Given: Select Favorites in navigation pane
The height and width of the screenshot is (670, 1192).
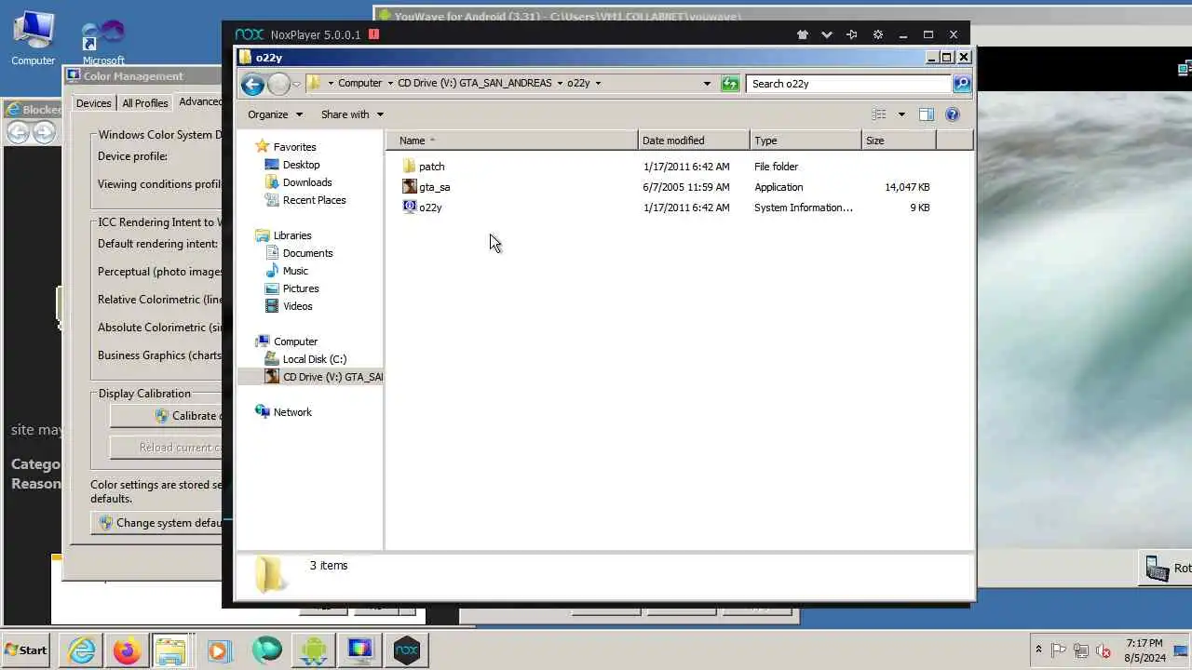Looking at the screenshot, I should [x=294, y=147].
